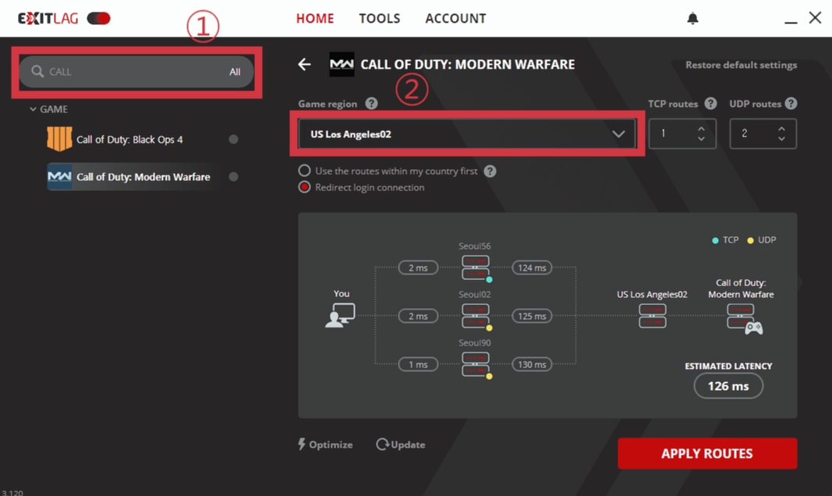This screenshot has height=496, width=832.
Task: Increase TCP routes with up arrow
Action: coord(701,129)
